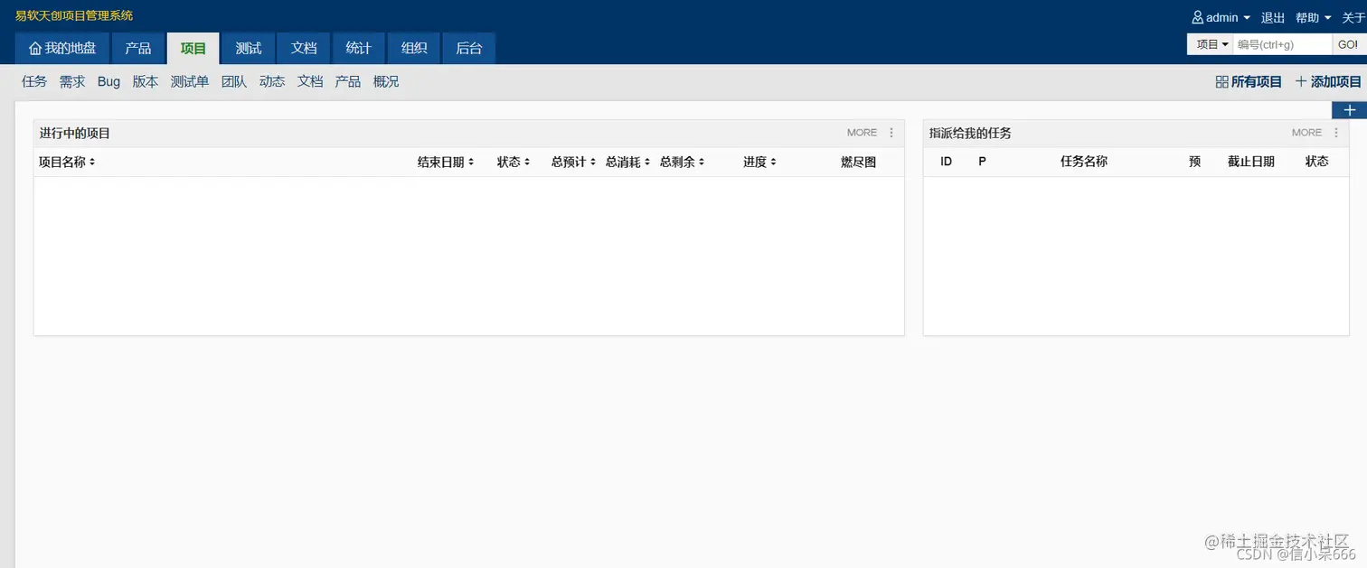Image resolution: width=1367 pixels, height=568 pixels.
Task: Open the 文档 submenu item
Action: click(x=310, y=81)
